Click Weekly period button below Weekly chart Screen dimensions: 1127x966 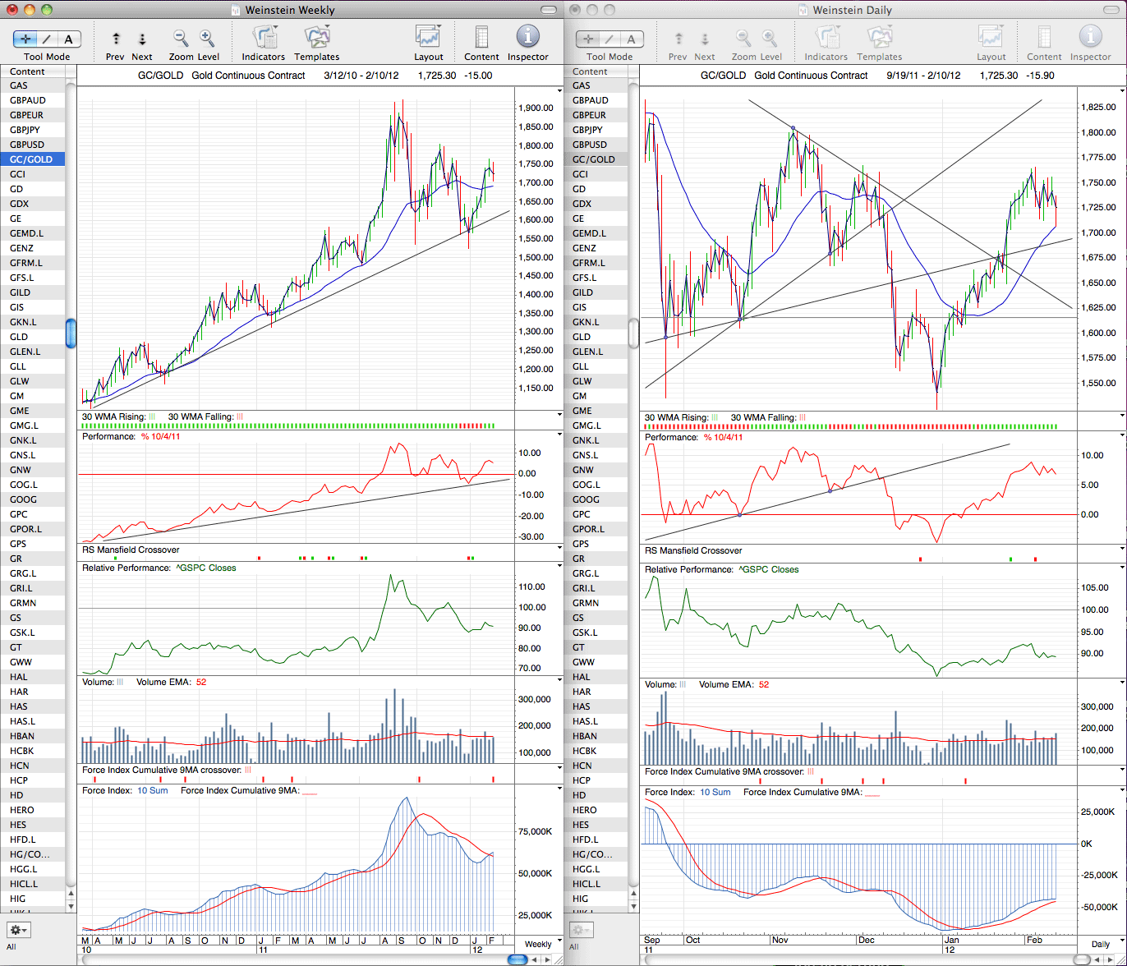click(539, 944)
